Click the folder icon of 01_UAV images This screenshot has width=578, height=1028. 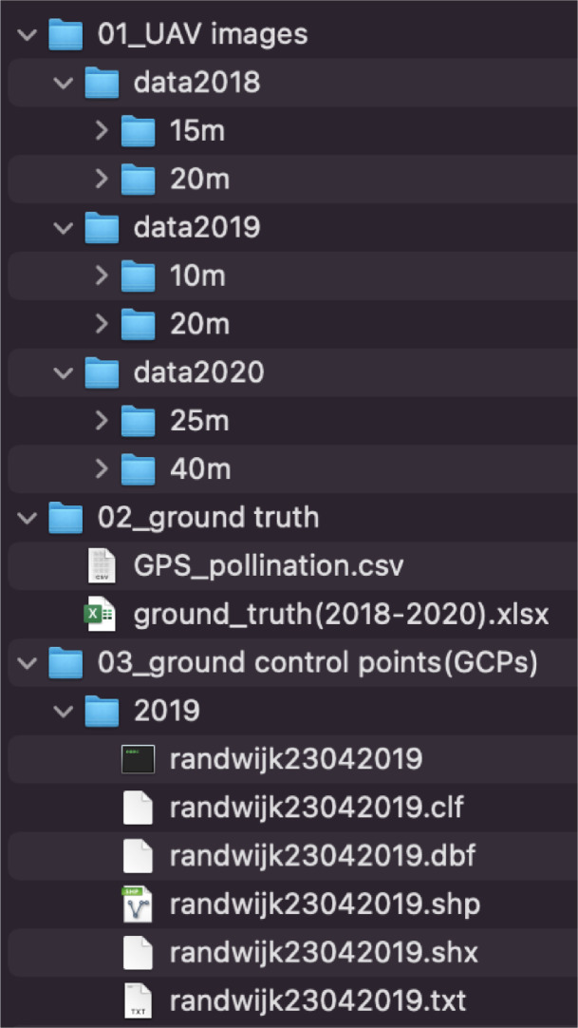click(x=65, y=35)
